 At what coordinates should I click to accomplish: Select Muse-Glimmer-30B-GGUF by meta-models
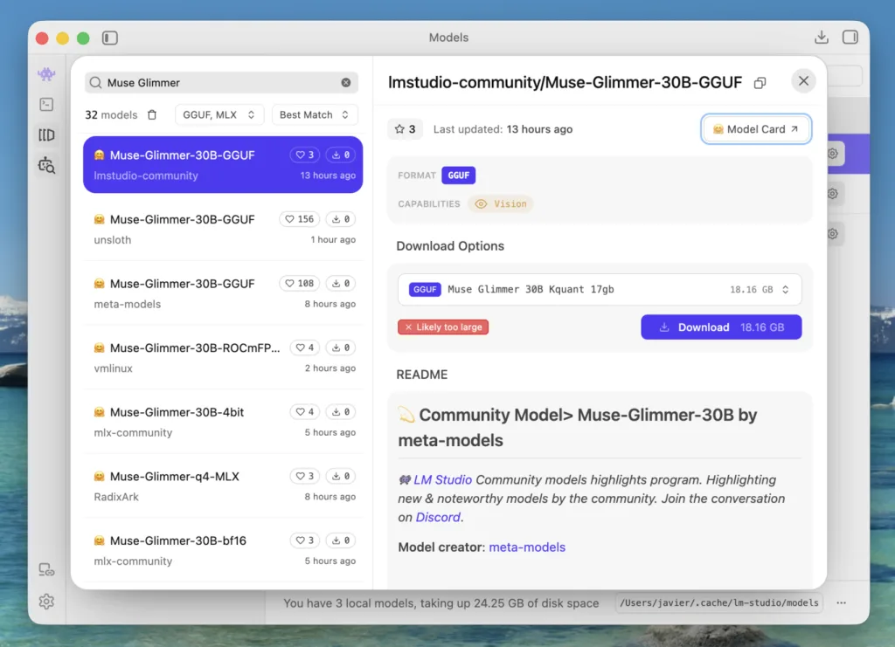(223, 293)
